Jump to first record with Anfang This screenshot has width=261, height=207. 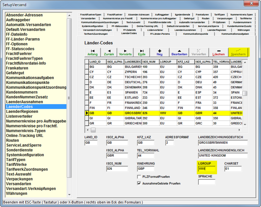tap(92, 52)
